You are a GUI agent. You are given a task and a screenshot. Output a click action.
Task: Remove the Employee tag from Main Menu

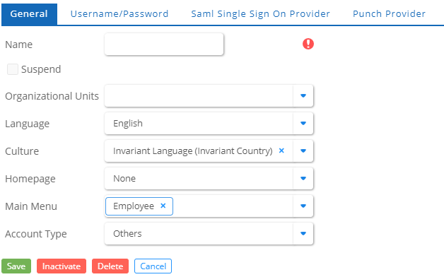click(x=163, y=206)
